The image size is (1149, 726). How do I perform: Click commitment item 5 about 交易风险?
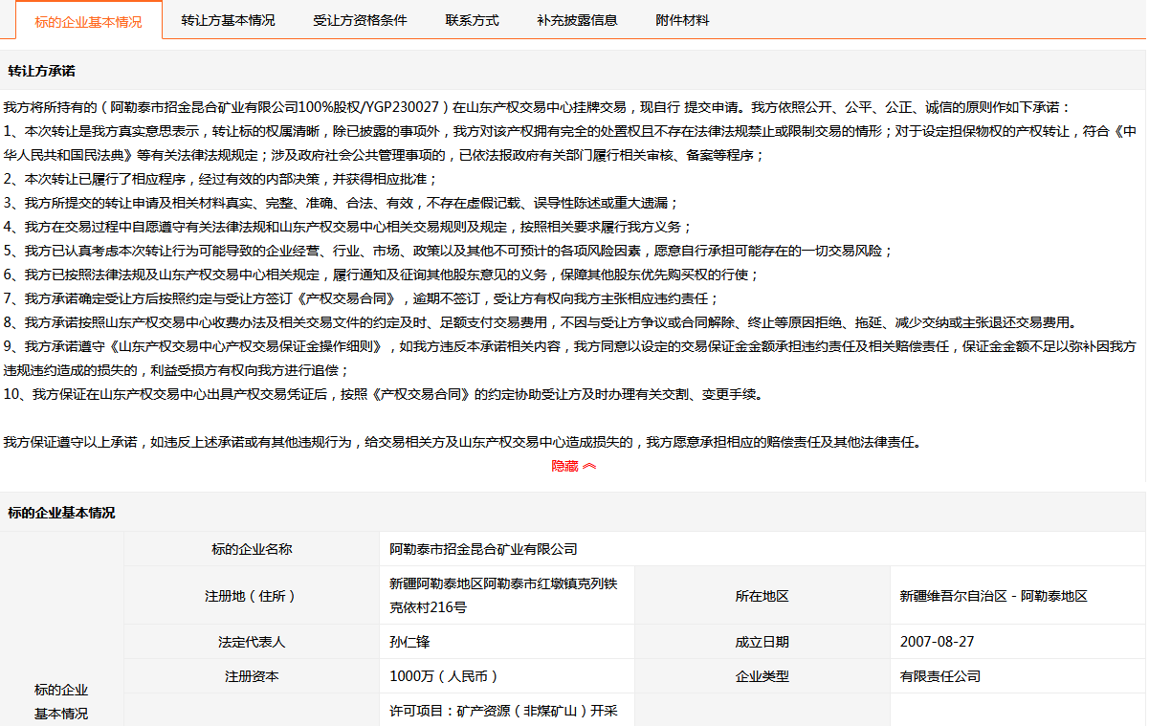pos(448,251)
